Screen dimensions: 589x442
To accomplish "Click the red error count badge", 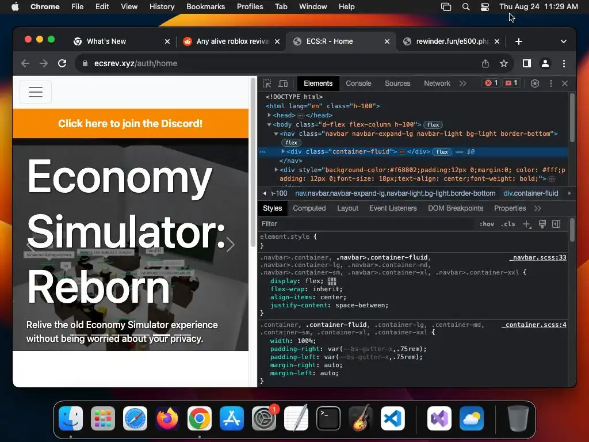I will click(x=491, y=83).
